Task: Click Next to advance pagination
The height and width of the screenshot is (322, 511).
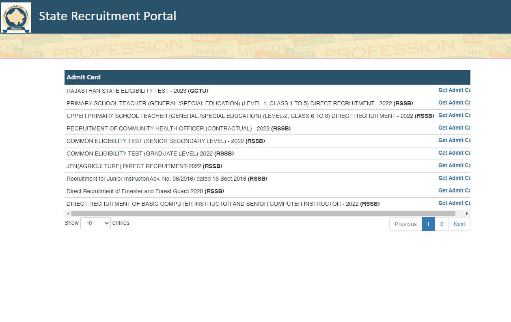Action: point(459,224)
